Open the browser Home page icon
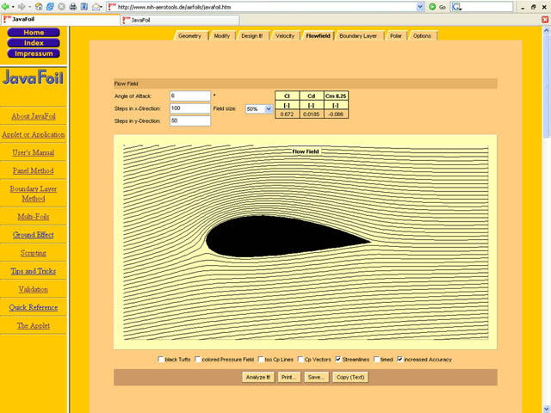 (39, 7)
